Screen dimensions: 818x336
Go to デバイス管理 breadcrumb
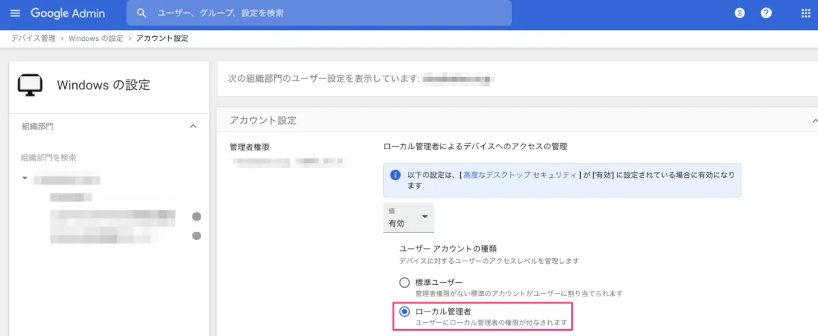tap(33, 38)
